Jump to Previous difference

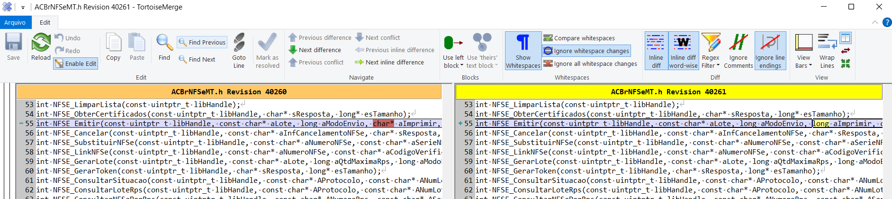coord(320,37)
